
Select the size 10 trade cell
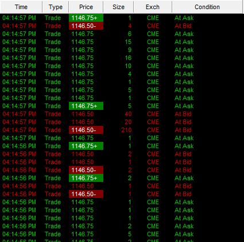point(128,66)
